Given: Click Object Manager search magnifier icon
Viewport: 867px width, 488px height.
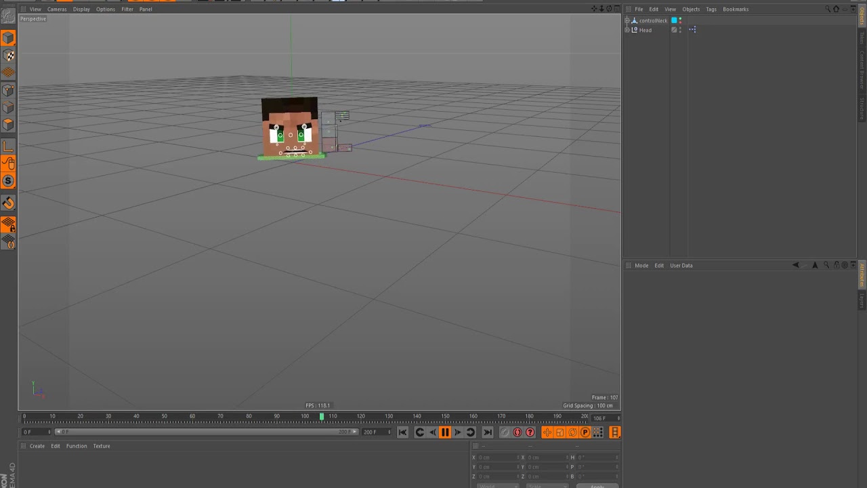Looking at the screenshot, I should pyautogui.click(x=827, y=9).
